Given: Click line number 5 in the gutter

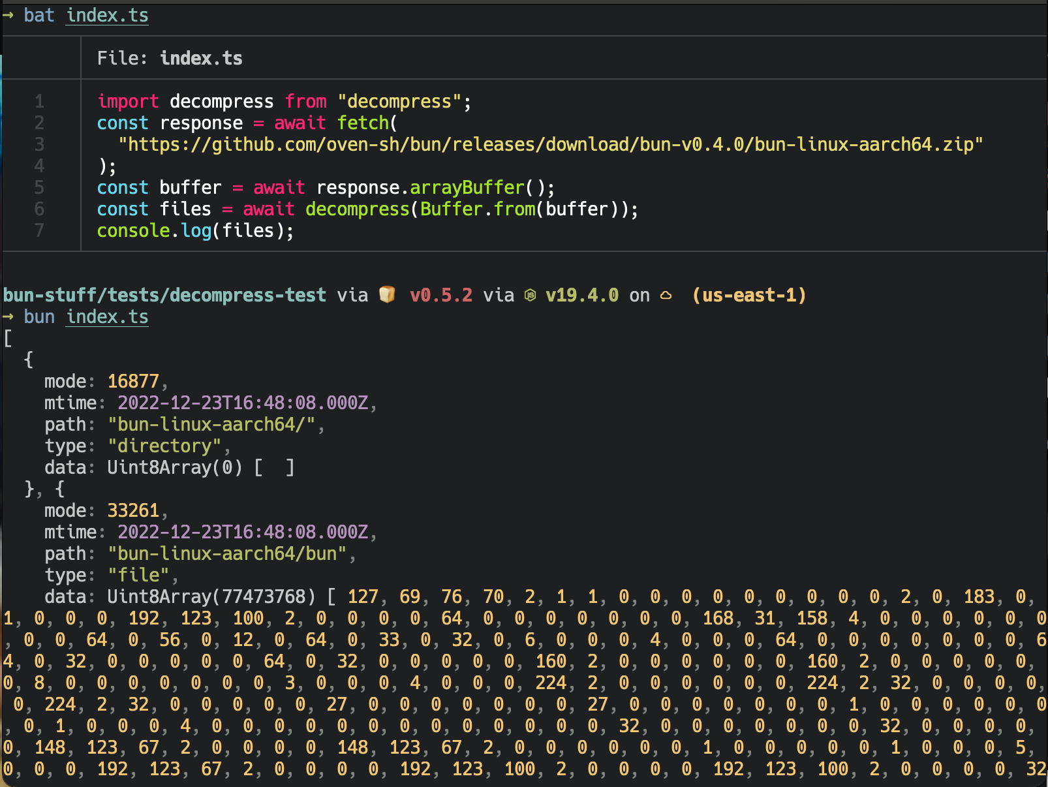Looking at the screenshot, I should pos(40,187).
